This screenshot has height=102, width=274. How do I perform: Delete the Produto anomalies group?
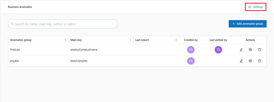click(x=259, y=50)
